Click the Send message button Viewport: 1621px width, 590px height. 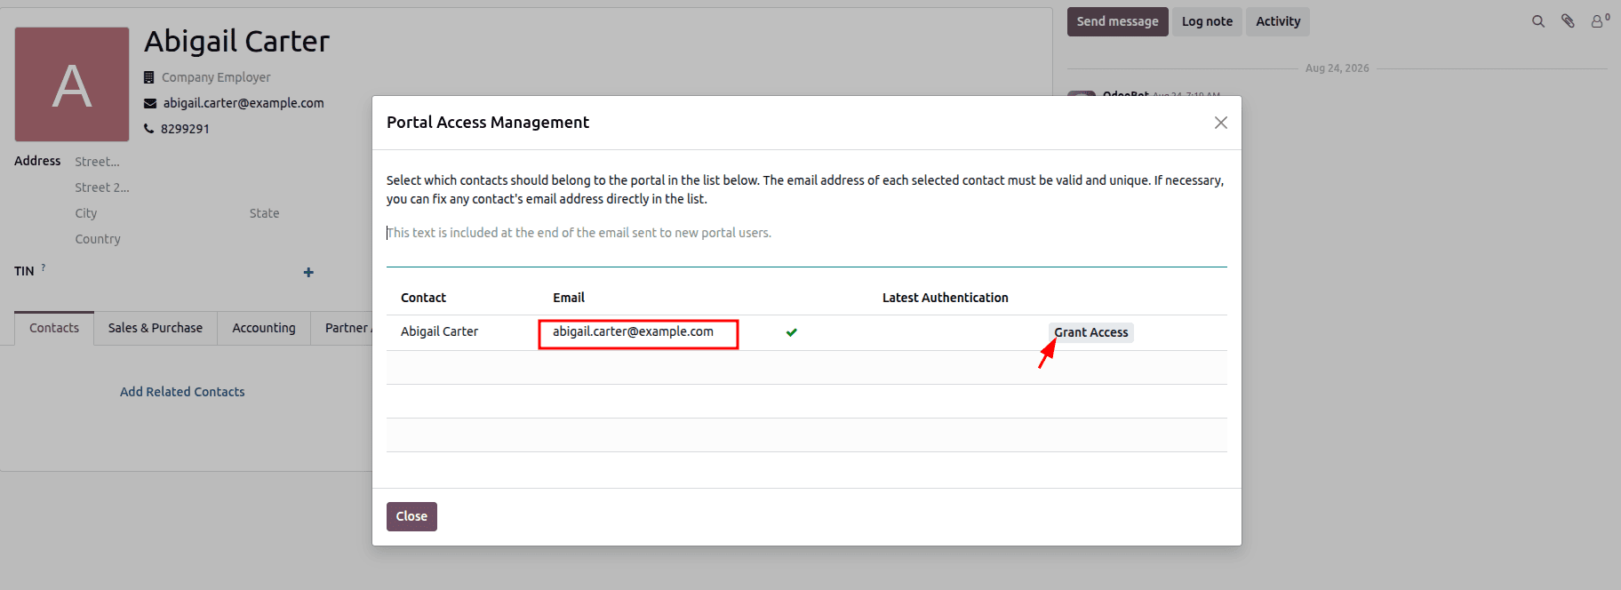click(1117, 21)
